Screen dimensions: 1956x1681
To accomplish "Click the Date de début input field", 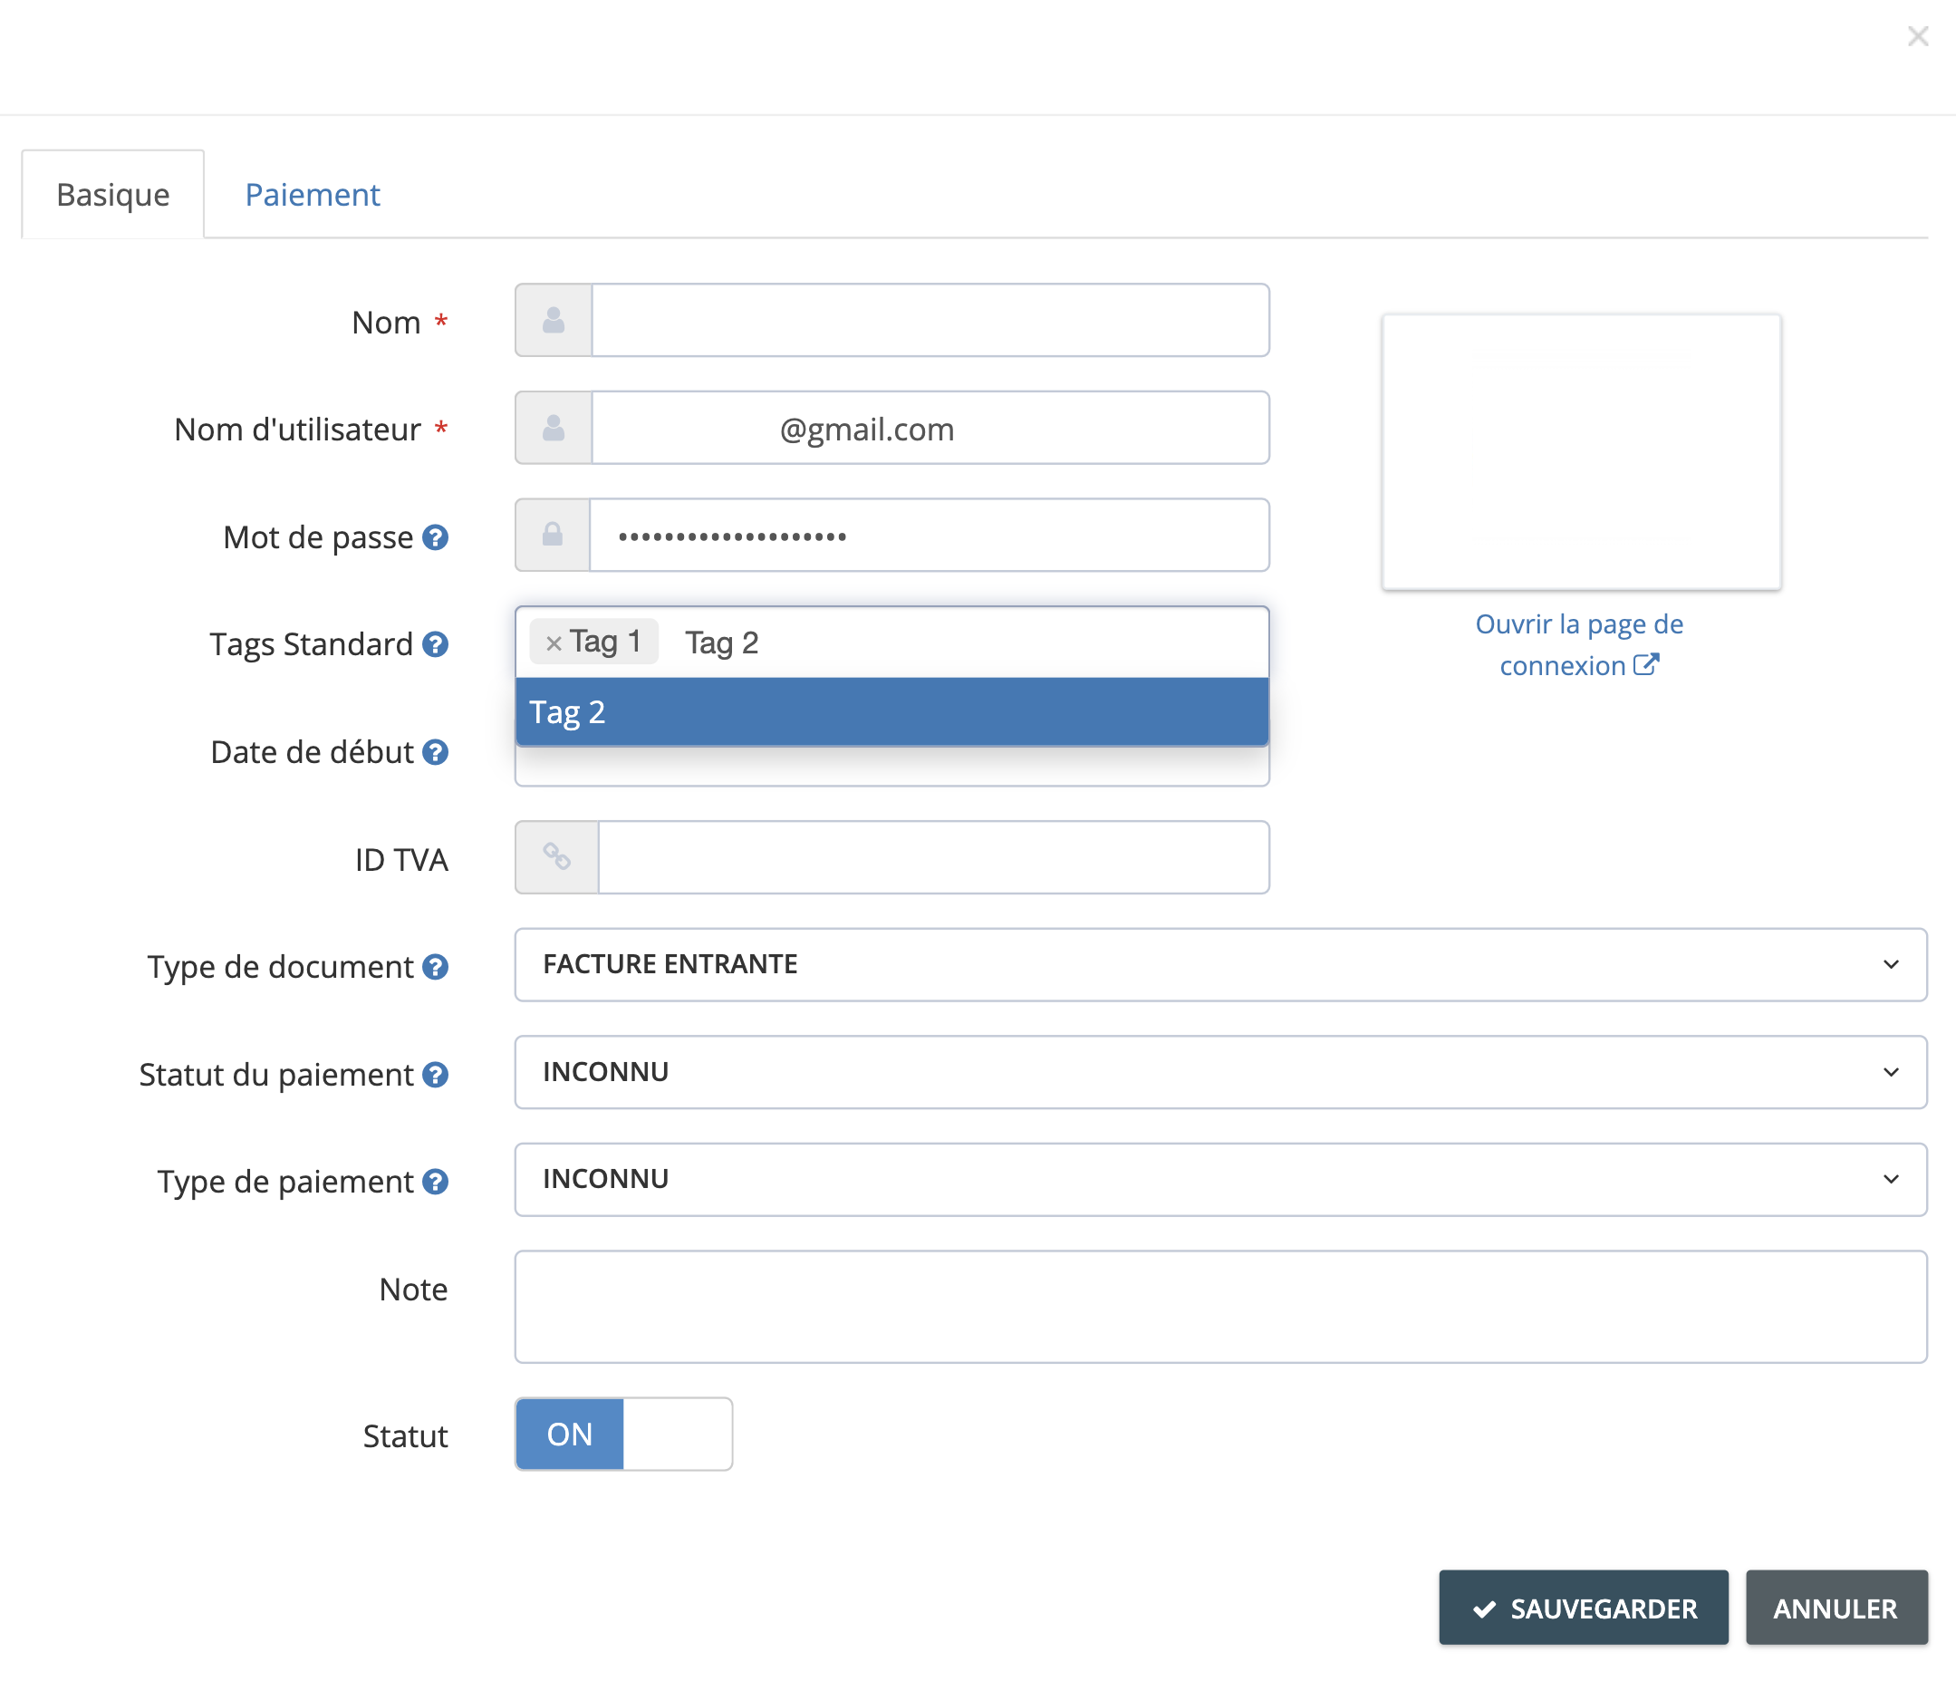I will coord(892,766).
